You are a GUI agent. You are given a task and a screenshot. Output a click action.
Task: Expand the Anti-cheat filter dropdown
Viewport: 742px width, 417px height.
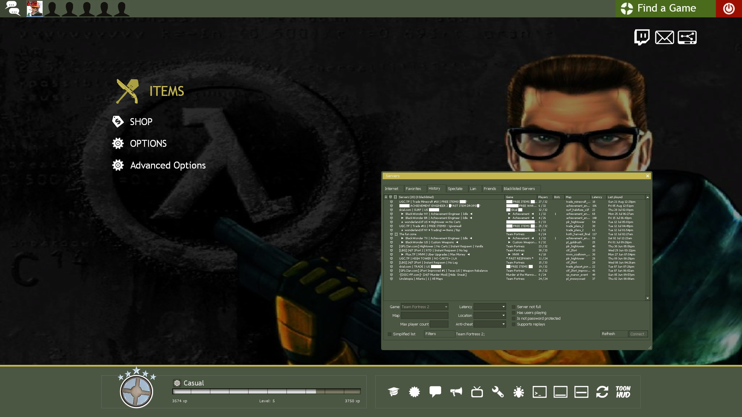(x=503, y=324)
